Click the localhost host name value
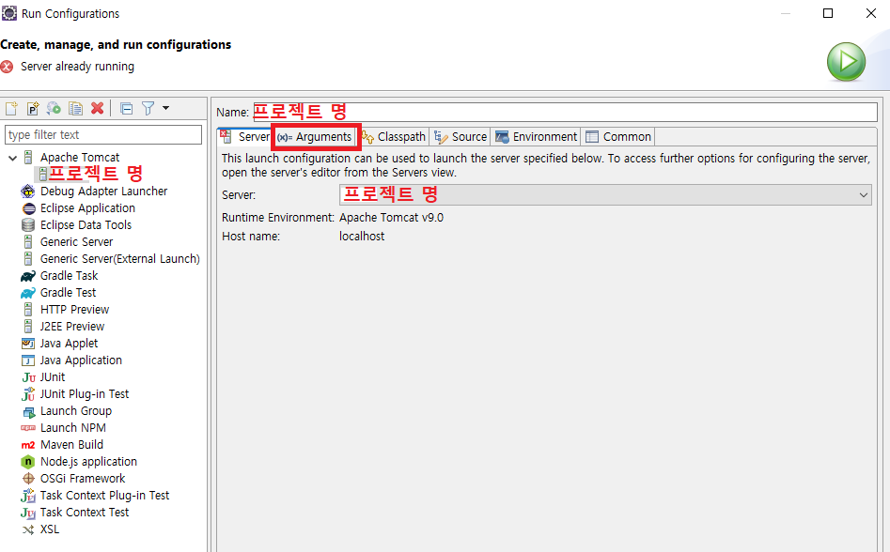Image resolution: width=890 pixels, height=552 pixels. point(362,237)
